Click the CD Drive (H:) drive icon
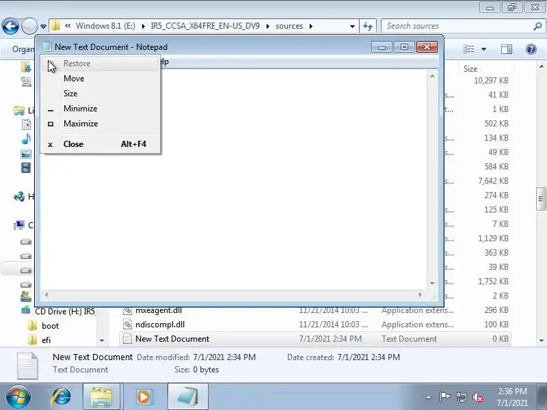Viewport: 547px width, 410px height. pyautogui.click(x=26, y=310)
